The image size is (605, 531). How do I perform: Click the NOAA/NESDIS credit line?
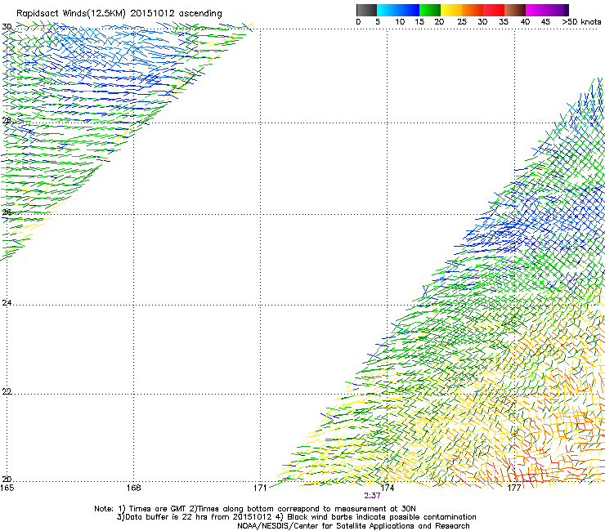coord(353,526)
